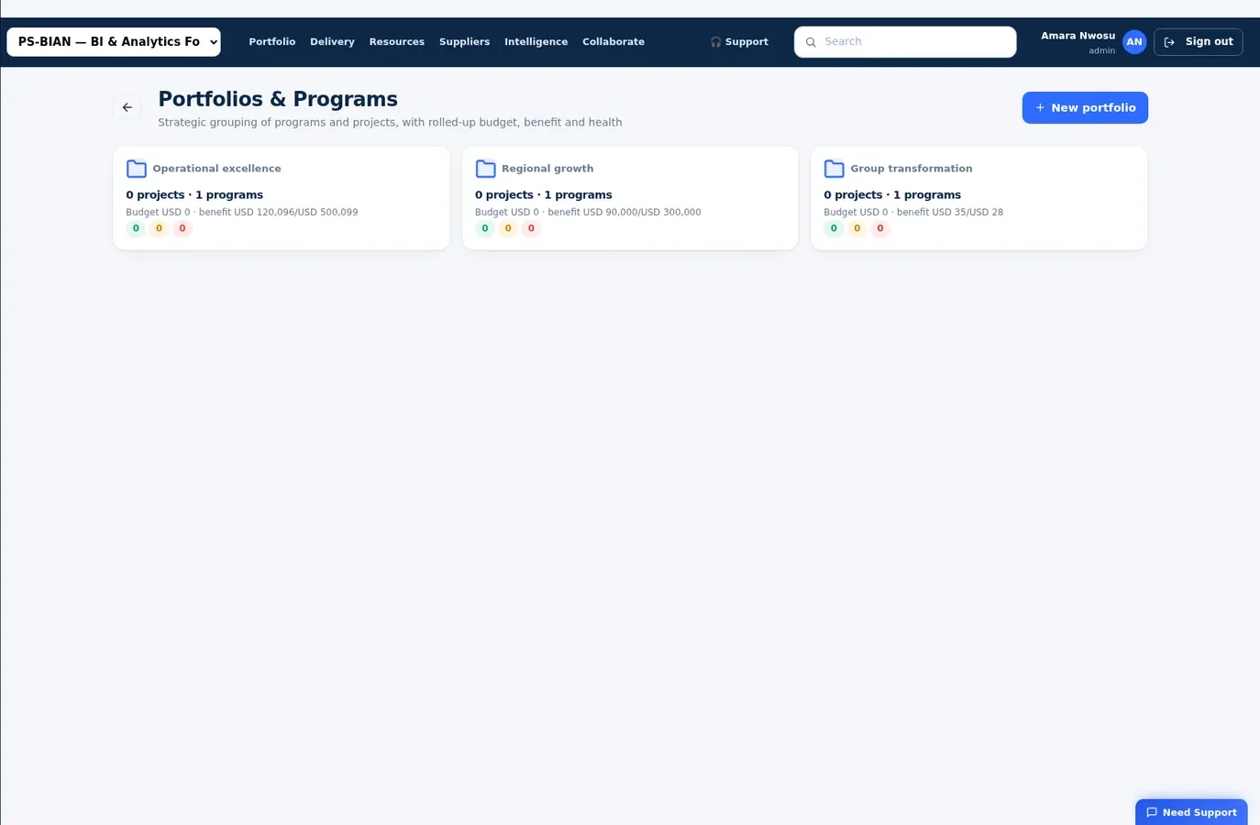Click red health badge on Group transformation

point(880,229)
